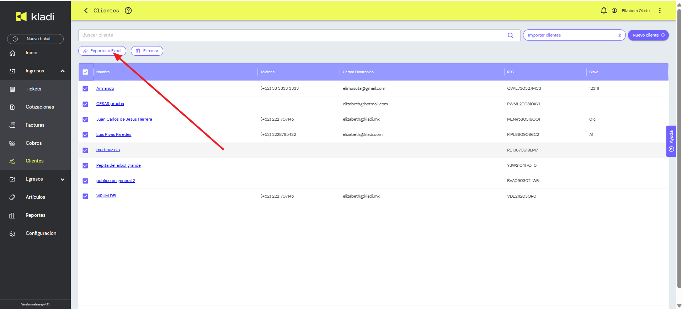Screen dimensions: 682x309
Task: Click the Nuevo ticket button
Action: pyautogui.click(x=35, y=39)
